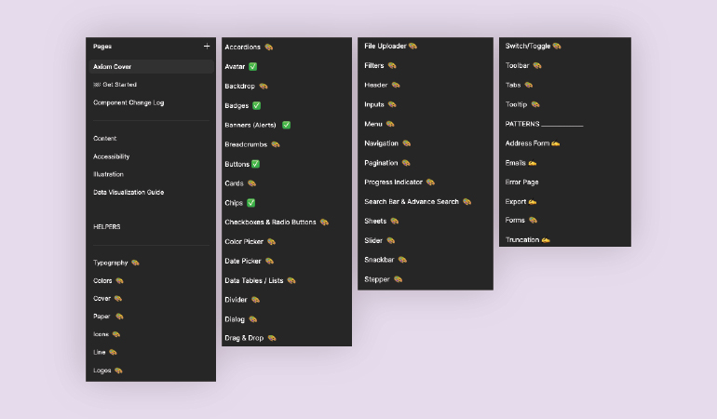
Task: Select the Accessibility page
Action: coord(111,156)
